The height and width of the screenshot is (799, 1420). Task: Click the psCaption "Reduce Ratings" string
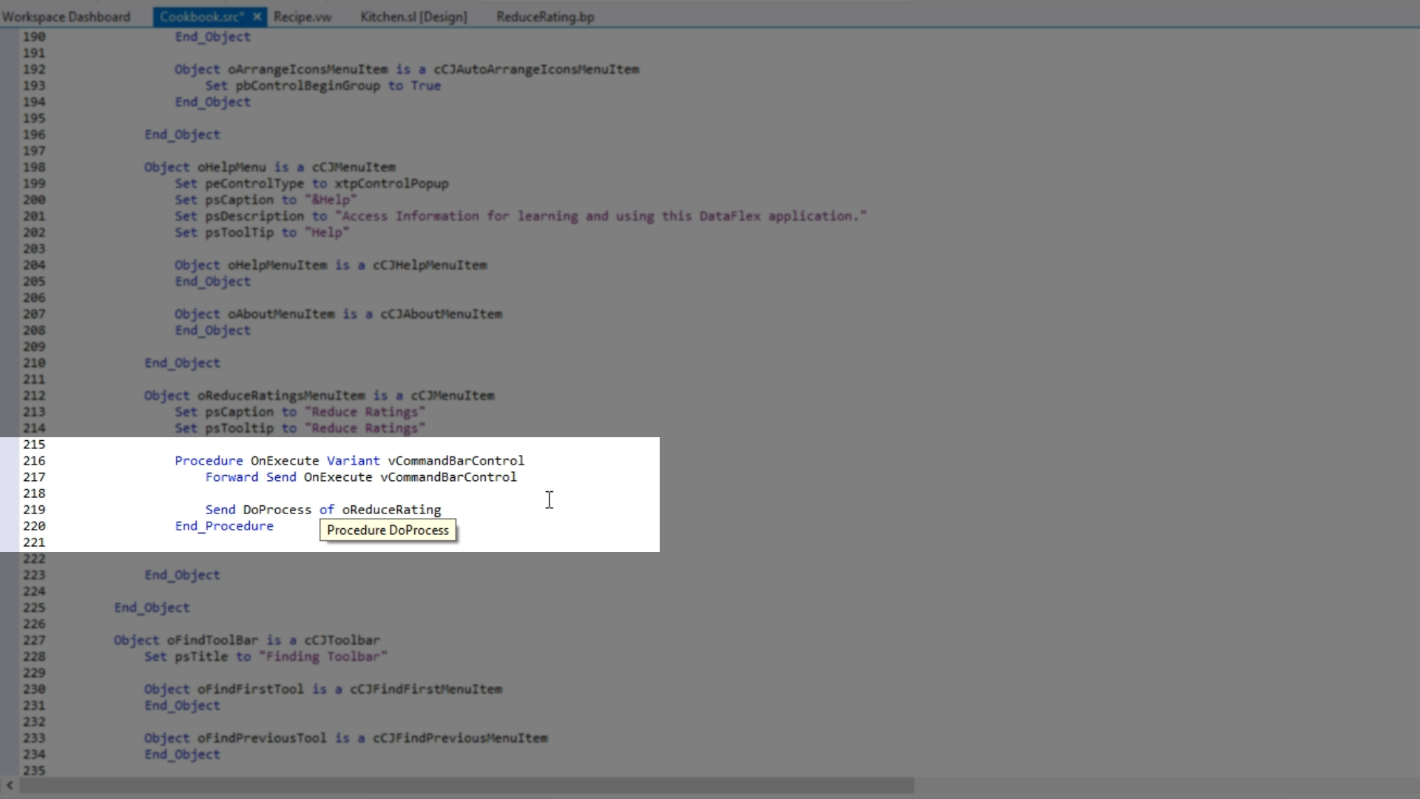point(365,412)
